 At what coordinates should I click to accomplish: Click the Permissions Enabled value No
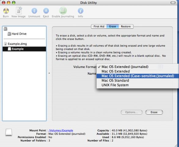(50, 137)
